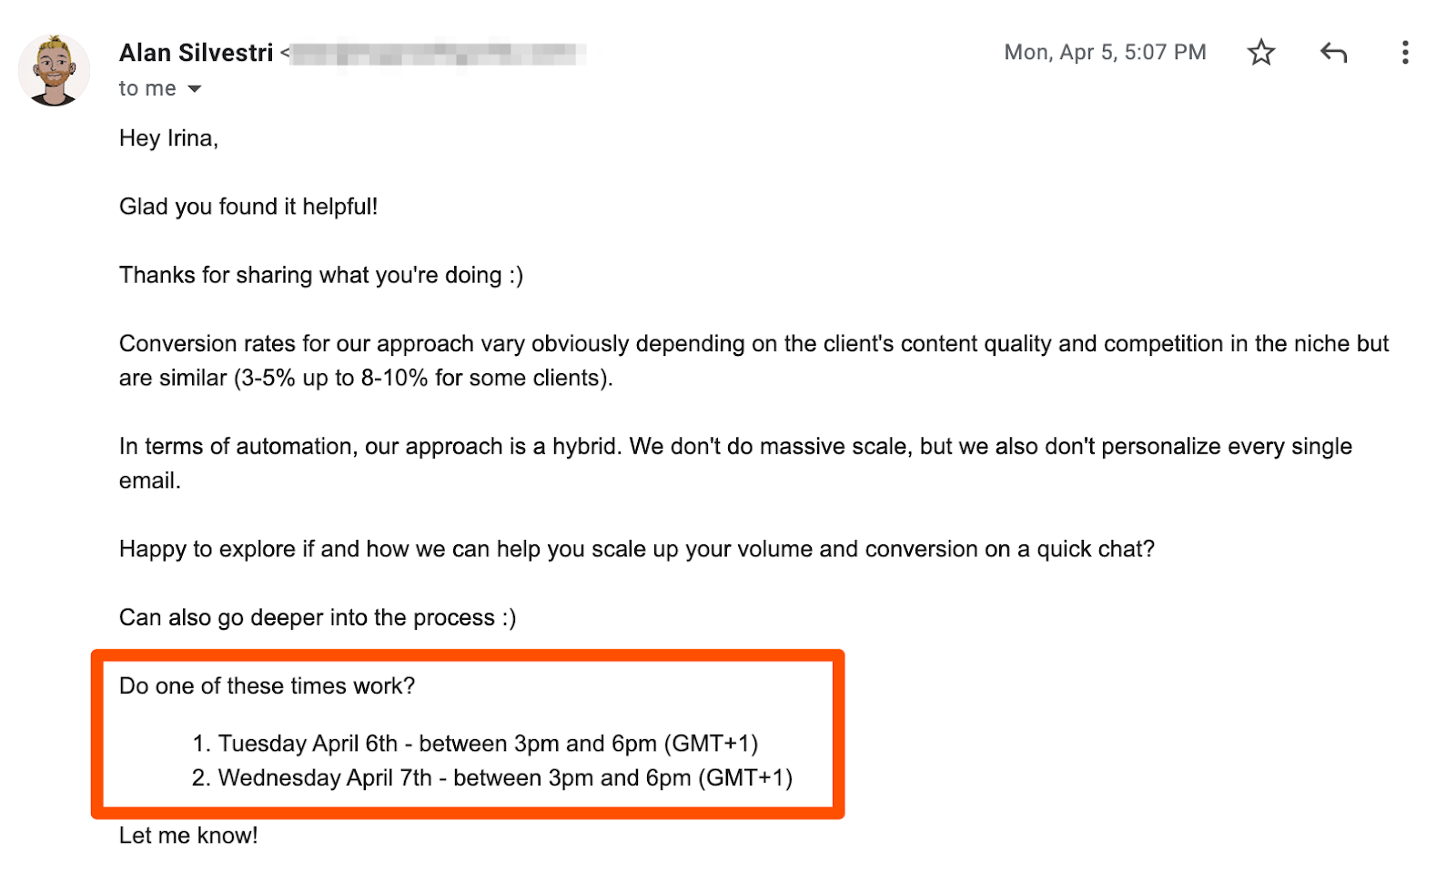Star this email from Alan Silvestri
This screenshot has width=1456, height=892.
(x=1260, y=53)
